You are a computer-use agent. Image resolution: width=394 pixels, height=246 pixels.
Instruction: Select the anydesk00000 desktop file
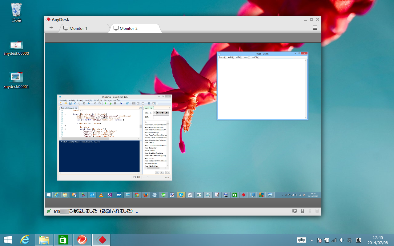click(16, 48)
